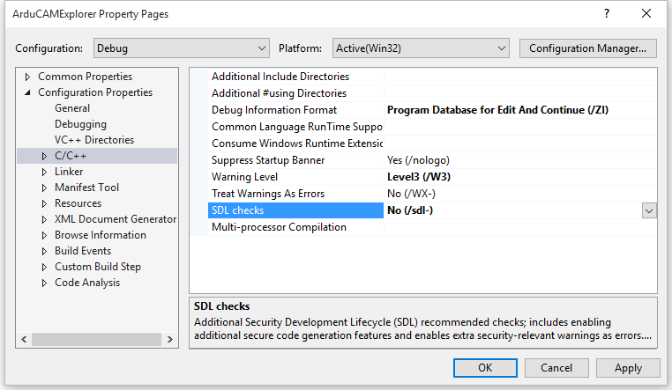
Task: Select the Treat Warnings As Errors property
Action: tap(295, 194)
